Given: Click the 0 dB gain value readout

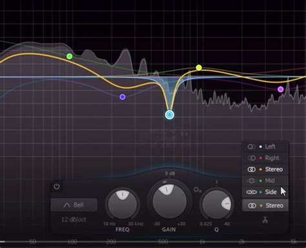Looking at the screenshot, I should tap(170, 174).
